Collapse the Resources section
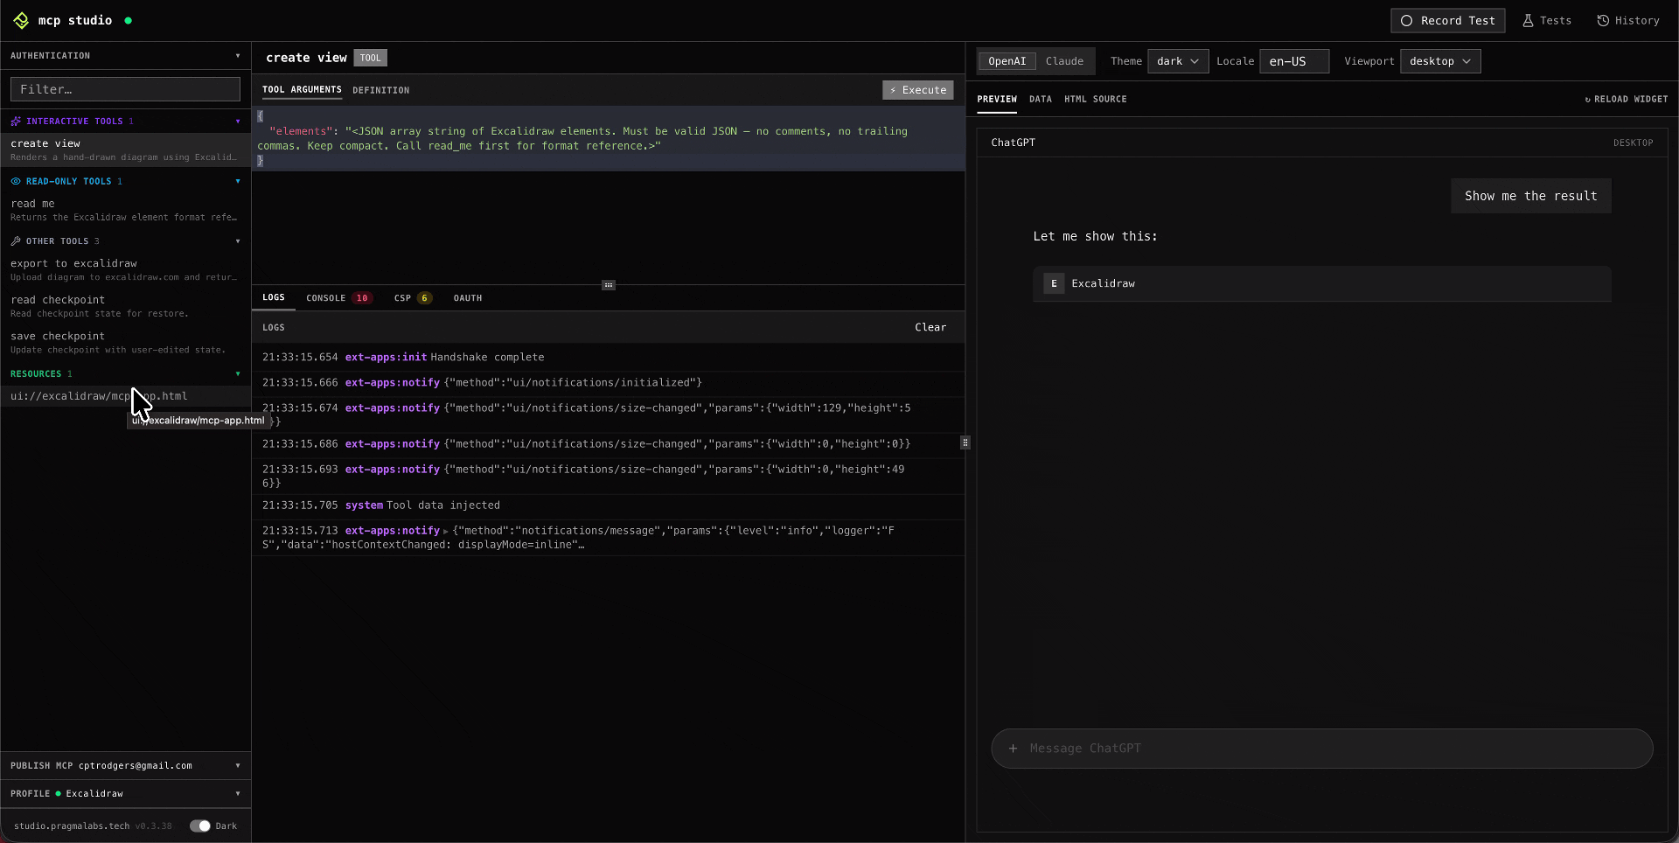The image size is (1679, 843). pos(238,374)
